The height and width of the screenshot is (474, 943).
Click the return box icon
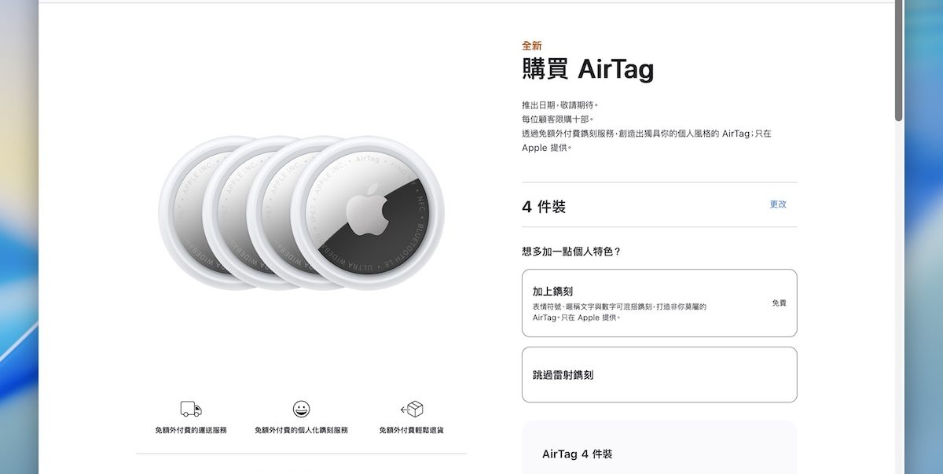[x=412, y=409]
